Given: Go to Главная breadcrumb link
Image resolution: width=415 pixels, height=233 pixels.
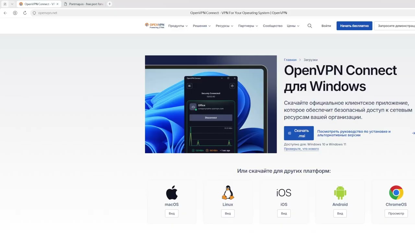Looking at the screenshot, I should (290, 60).
